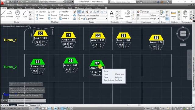Switch to the Vista ribbon tab

(51, 8)
